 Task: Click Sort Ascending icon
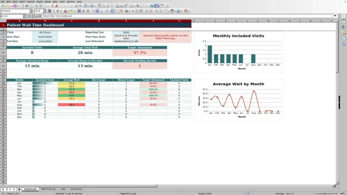pyautogui.click(x=104, y=6)
